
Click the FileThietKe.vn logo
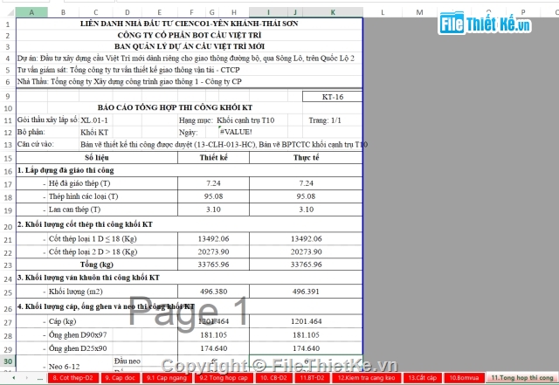click(485, 24)
